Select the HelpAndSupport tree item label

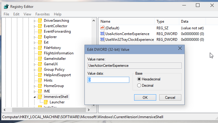[x=57, y=75]
